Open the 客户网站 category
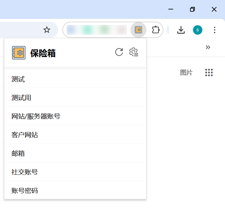Image resolution: width=225 pixels, height=209 pixels. pyautogui.click(x=25, y=135)
